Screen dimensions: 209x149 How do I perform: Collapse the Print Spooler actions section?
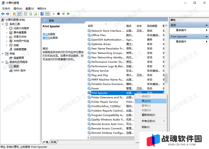[206, 36]
